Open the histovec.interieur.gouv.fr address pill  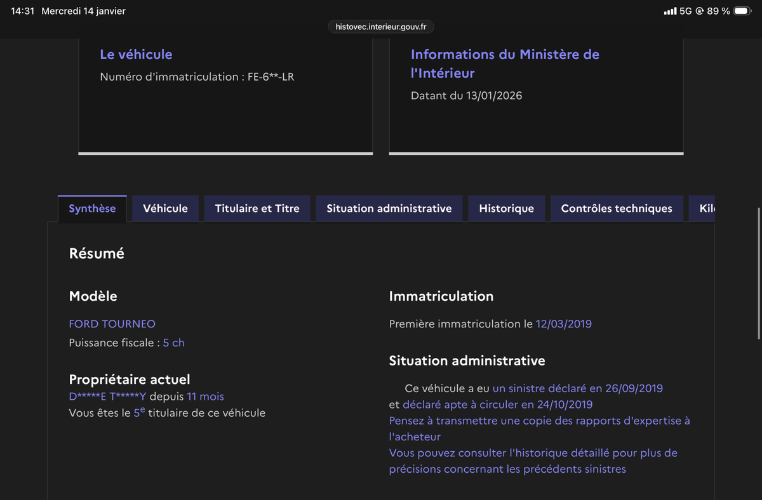point(381,27)
